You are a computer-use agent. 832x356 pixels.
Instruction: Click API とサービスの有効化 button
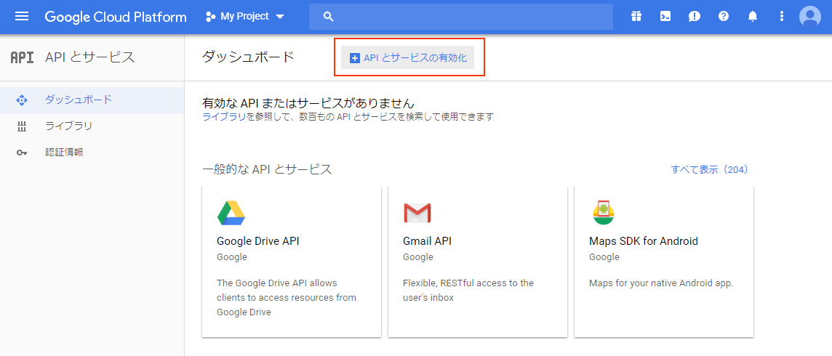click(407, 57)
